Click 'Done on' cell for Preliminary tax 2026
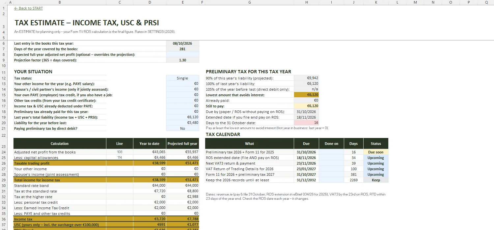 331,152
